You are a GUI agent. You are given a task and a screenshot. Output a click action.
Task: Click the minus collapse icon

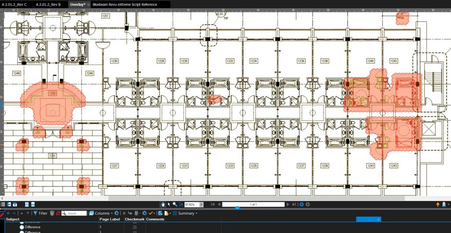14,213
